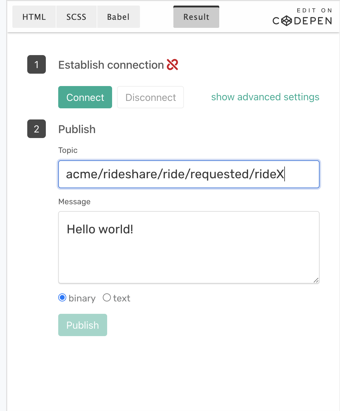Screen dimensions: 340x411
Task: Switch to the HTML tab
Action: tap(34, 17)
